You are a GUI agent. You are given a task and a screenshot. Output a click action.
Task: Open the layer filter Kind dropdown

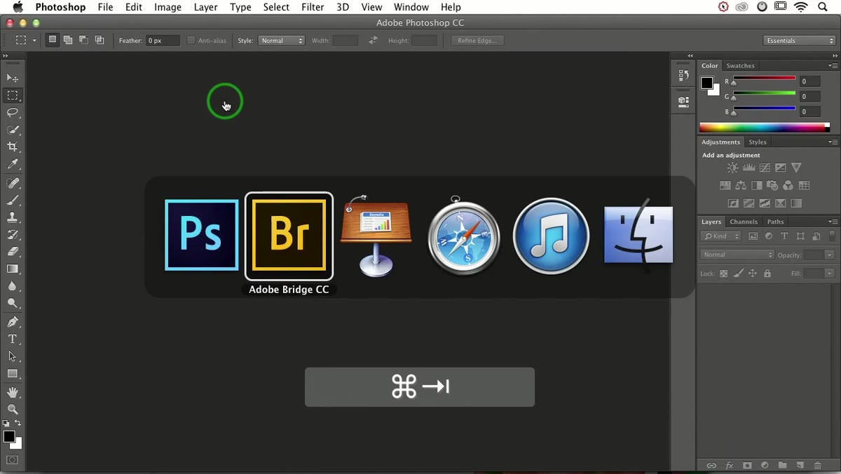tap(720, 236)
